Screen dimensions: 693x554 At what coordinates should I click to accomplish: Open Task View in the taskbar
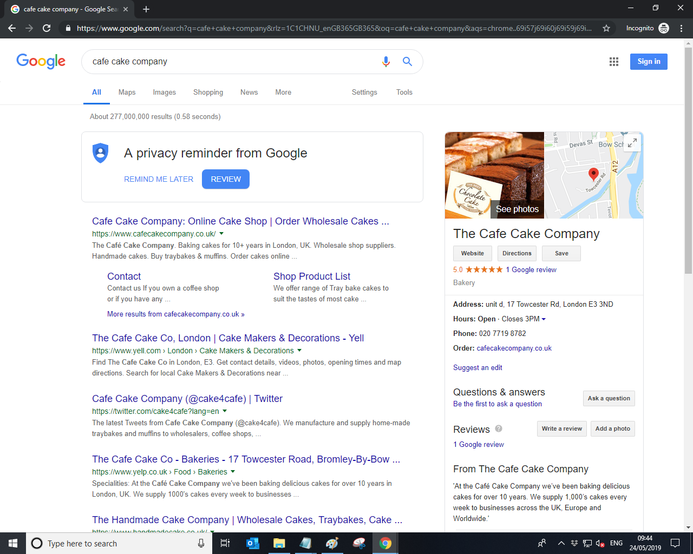[225, 543]
